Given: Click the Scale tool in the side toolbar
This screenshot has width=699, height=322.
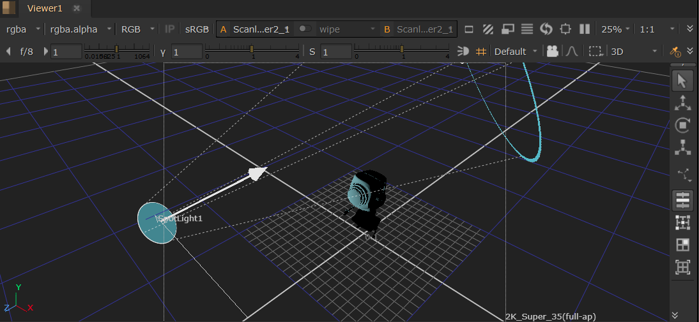Looking at the screenshot, I should (x=682, y=148).
